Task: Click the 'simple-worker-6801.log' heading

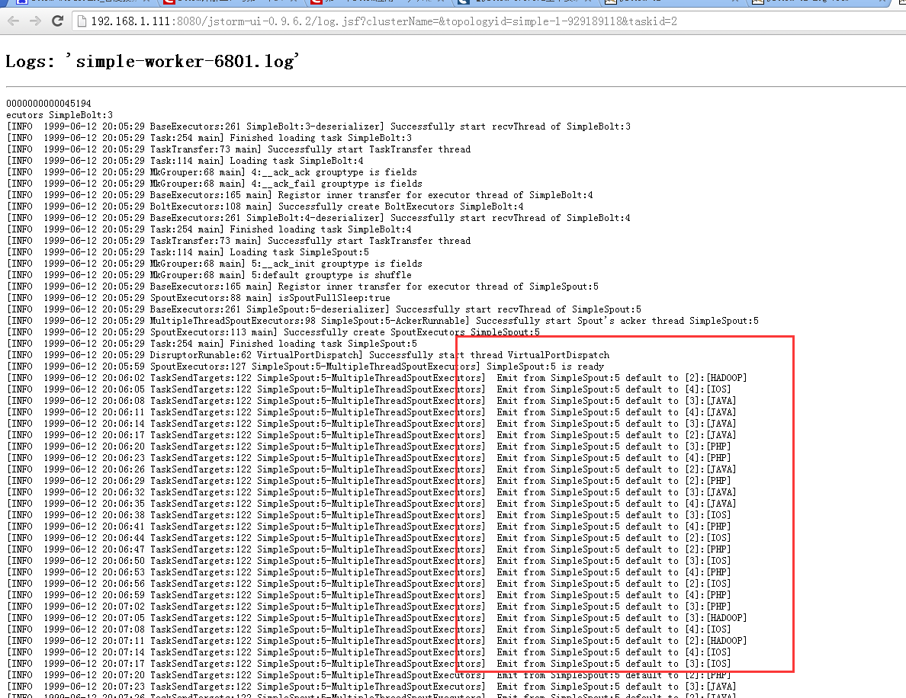Action: pos(153,61)
